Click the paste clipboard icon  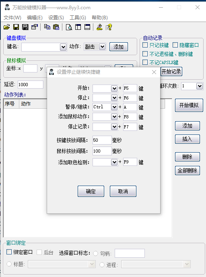tap(56, 27)
